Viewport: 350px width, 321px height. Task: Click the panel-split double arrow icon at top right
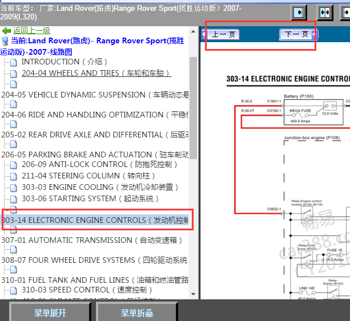pyautogui.click(x=325, y=13)
